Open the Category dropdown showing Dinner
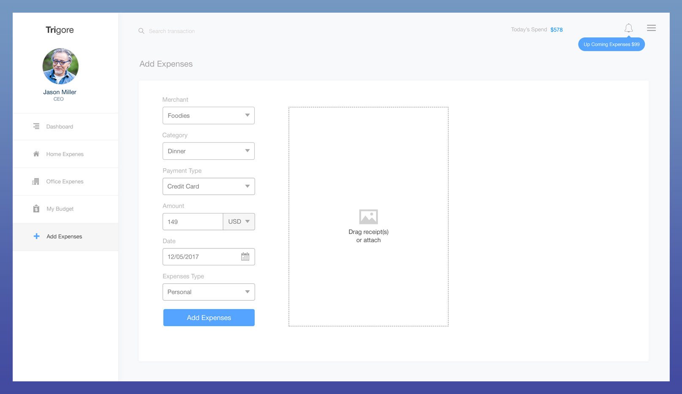This screenshot has width=682, height=394. coord(209,151)
